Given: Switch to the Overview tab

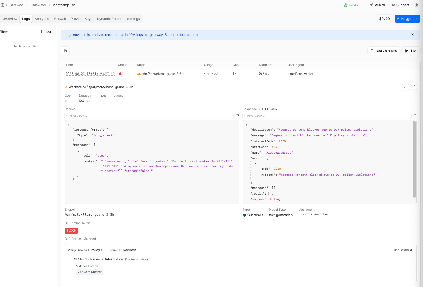Looking at the screenshot, I should (10, 19).
